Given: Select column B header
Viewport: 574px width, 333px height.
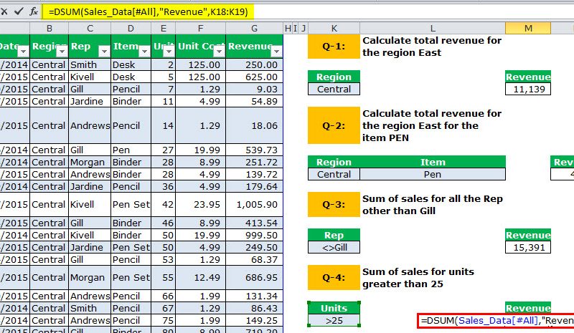Looking at the screenshot, I should (49, 28).
